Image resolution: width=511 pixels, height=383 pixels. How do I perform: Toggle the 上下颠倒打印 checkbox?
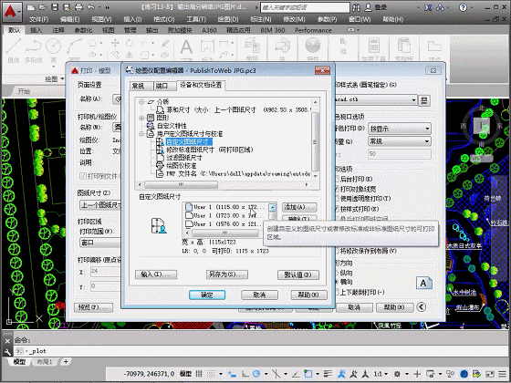click(x=338, y=292)
